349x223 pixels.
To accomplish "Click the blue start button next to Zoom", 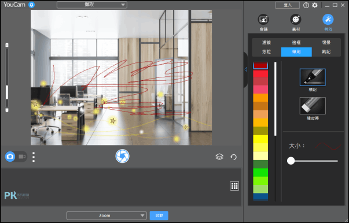I will tap(159, 215).
